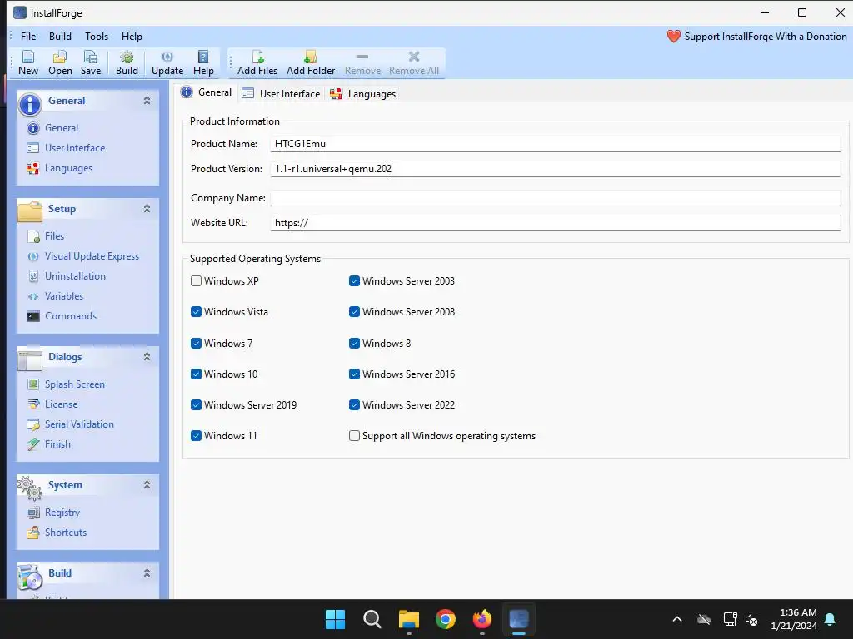The image size is (853, 639).
Task: Click Support InstallForge With a Donation link
Action: pos(766,37)
